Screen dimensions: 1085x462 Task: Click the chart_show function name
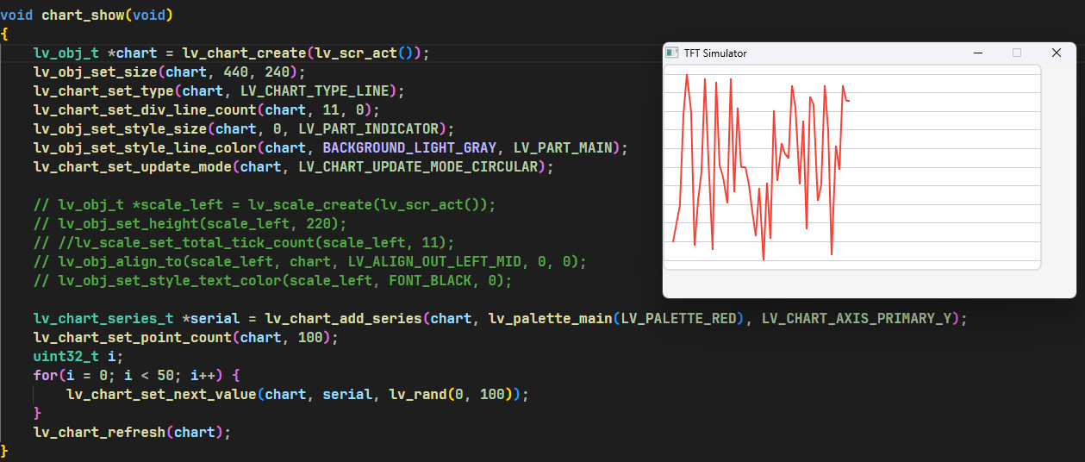click(82, 16)
